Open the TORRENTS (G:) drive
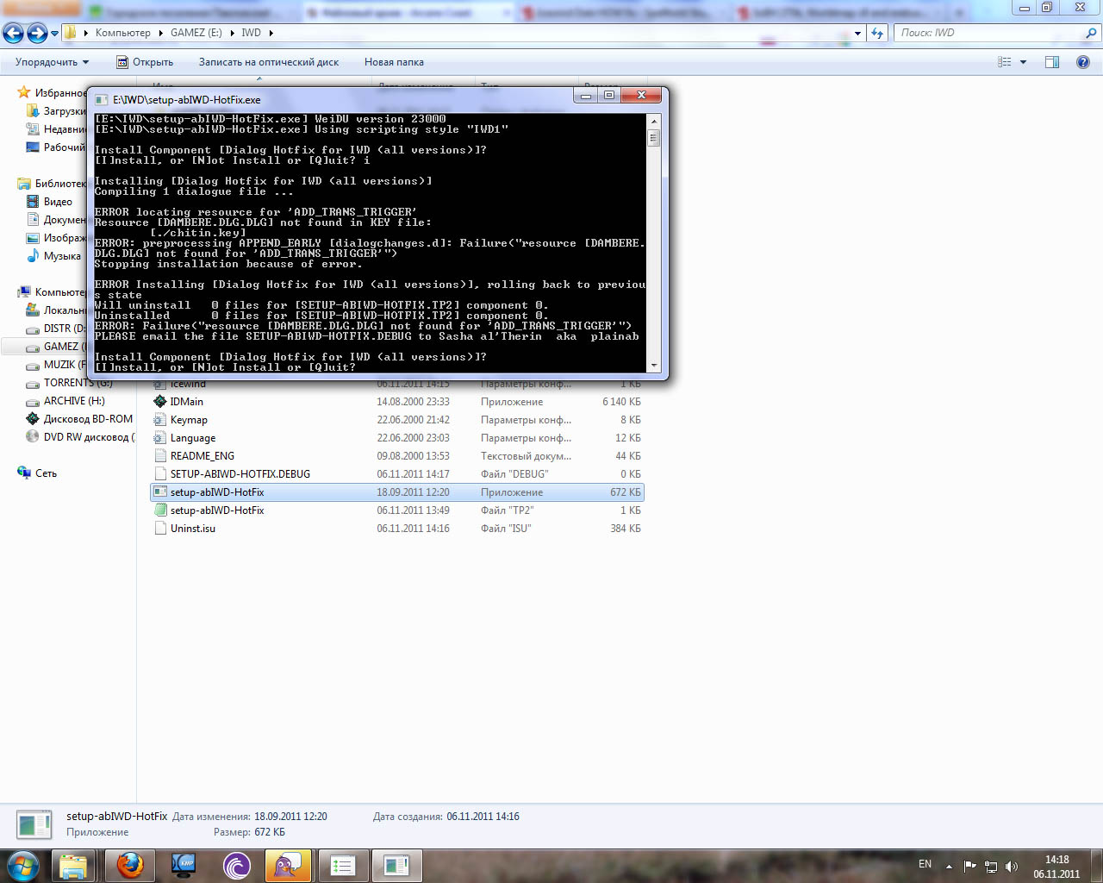1103x883 pixels. click(x=70, y=383)
